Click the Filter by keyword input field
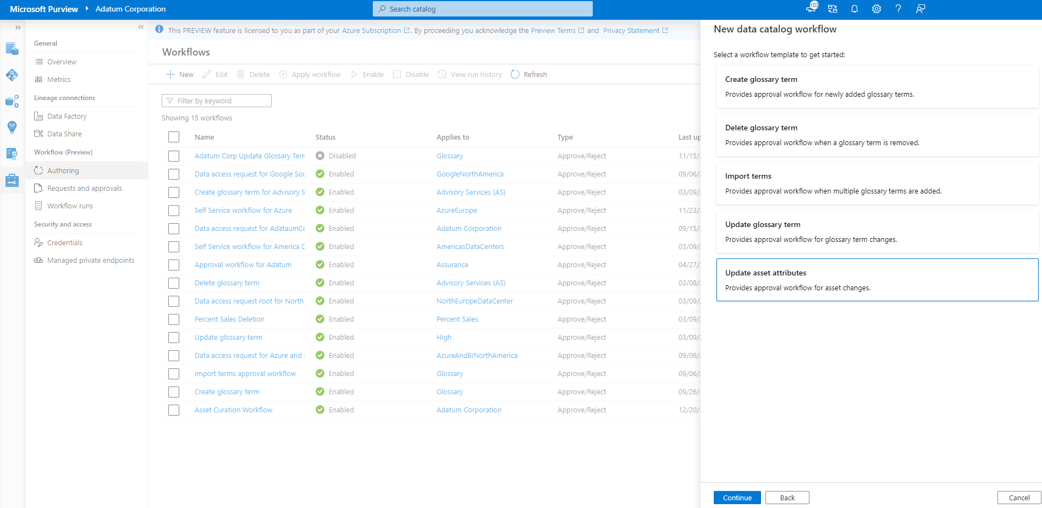The height and width of the screenshot is (508, 1042). pos(217,101)
